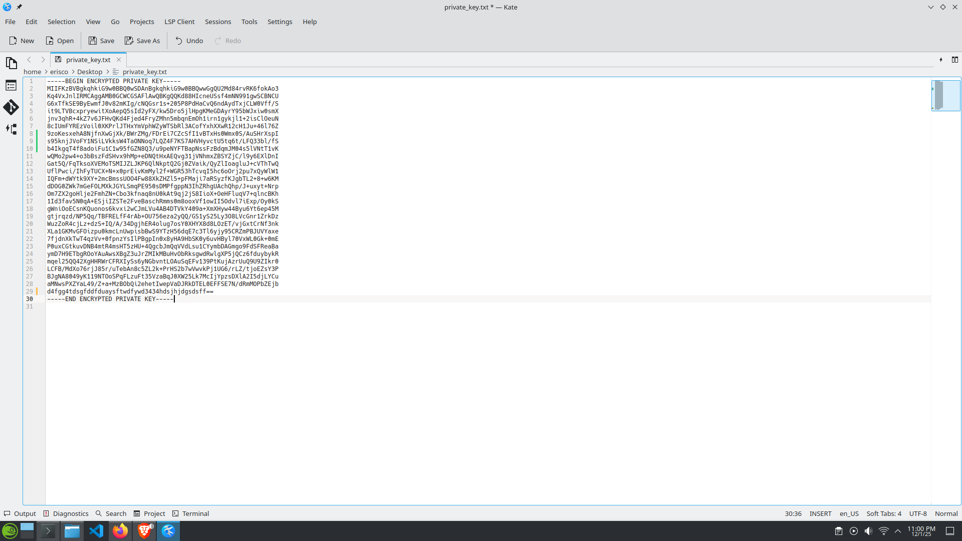Viewport: 962px width, 541px height.
Task: Toggle the Terminal panel
Action: (190, 513)
